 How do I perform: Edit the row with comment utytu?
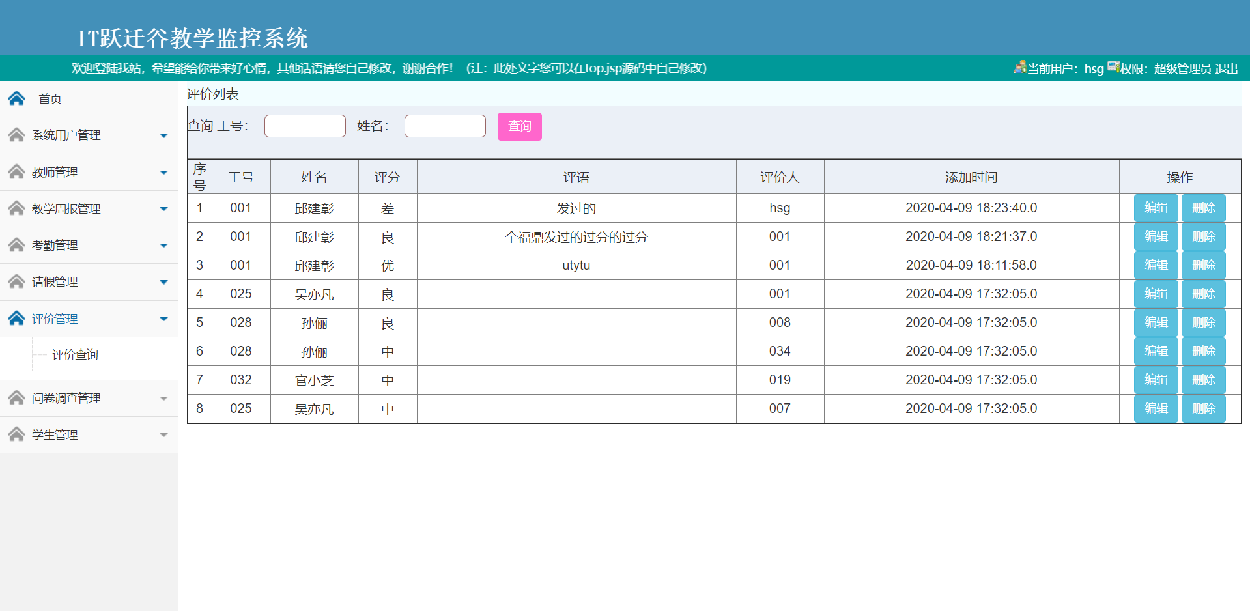pyautogui.click(x=1156, y=265)
